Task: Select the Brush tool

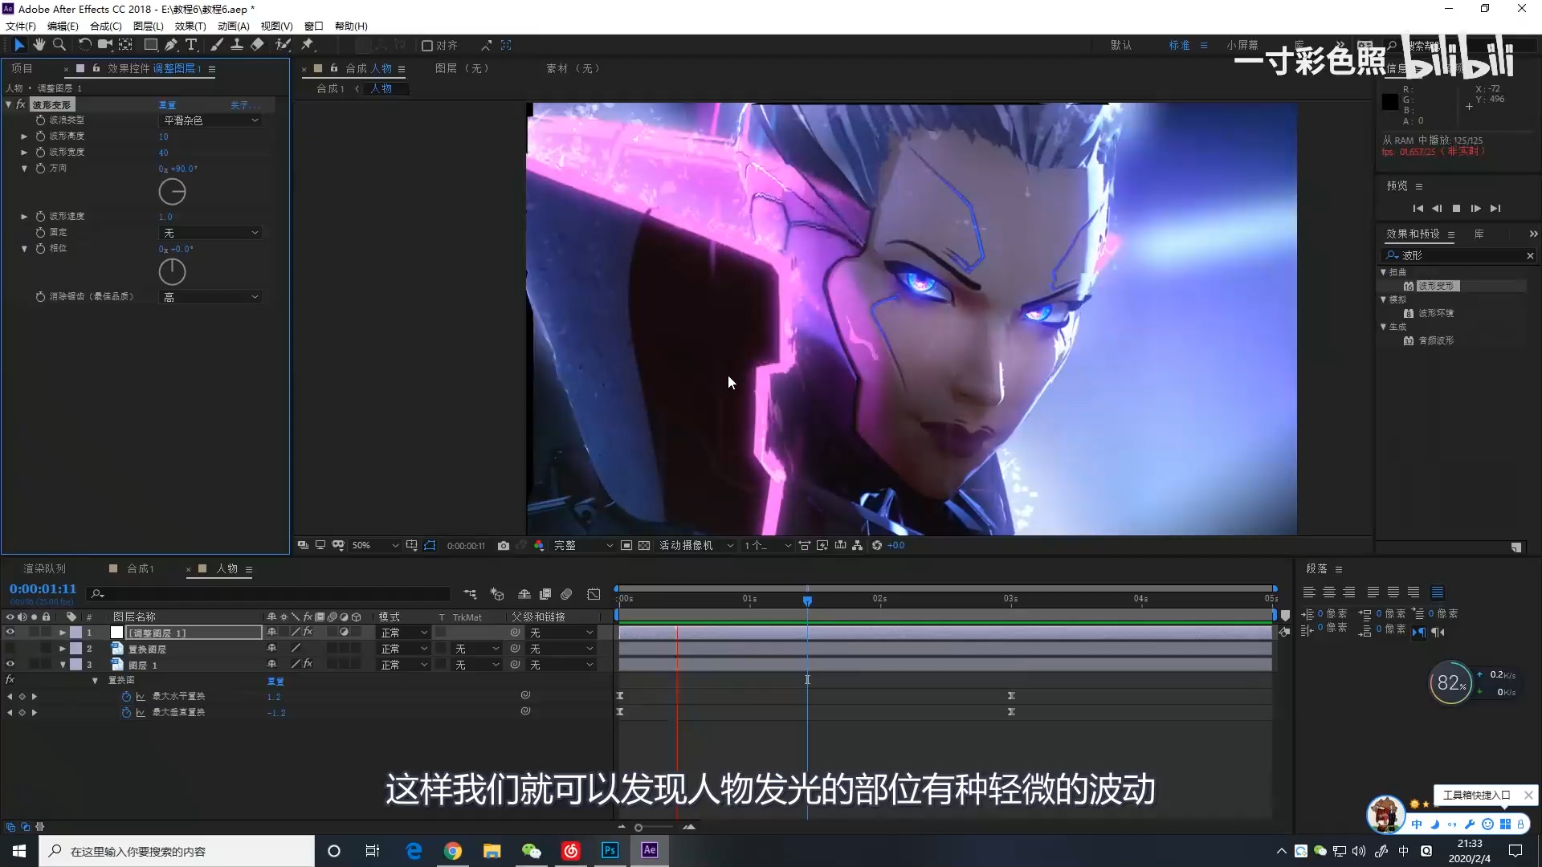Action: tap(217, 45)
